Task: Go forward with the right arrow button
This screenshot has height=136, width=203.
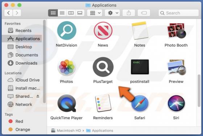Action: pyautogui.click(x=17, y=13)
